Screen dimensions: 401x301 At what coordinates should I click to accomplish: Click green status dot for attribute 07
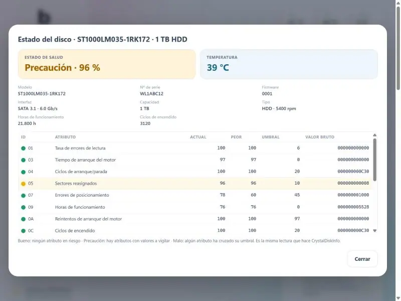pyautogui.click(x=23, y=195)
